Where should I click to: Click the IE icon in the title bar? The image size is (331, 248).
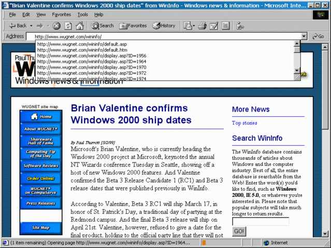tap(5, 5)
